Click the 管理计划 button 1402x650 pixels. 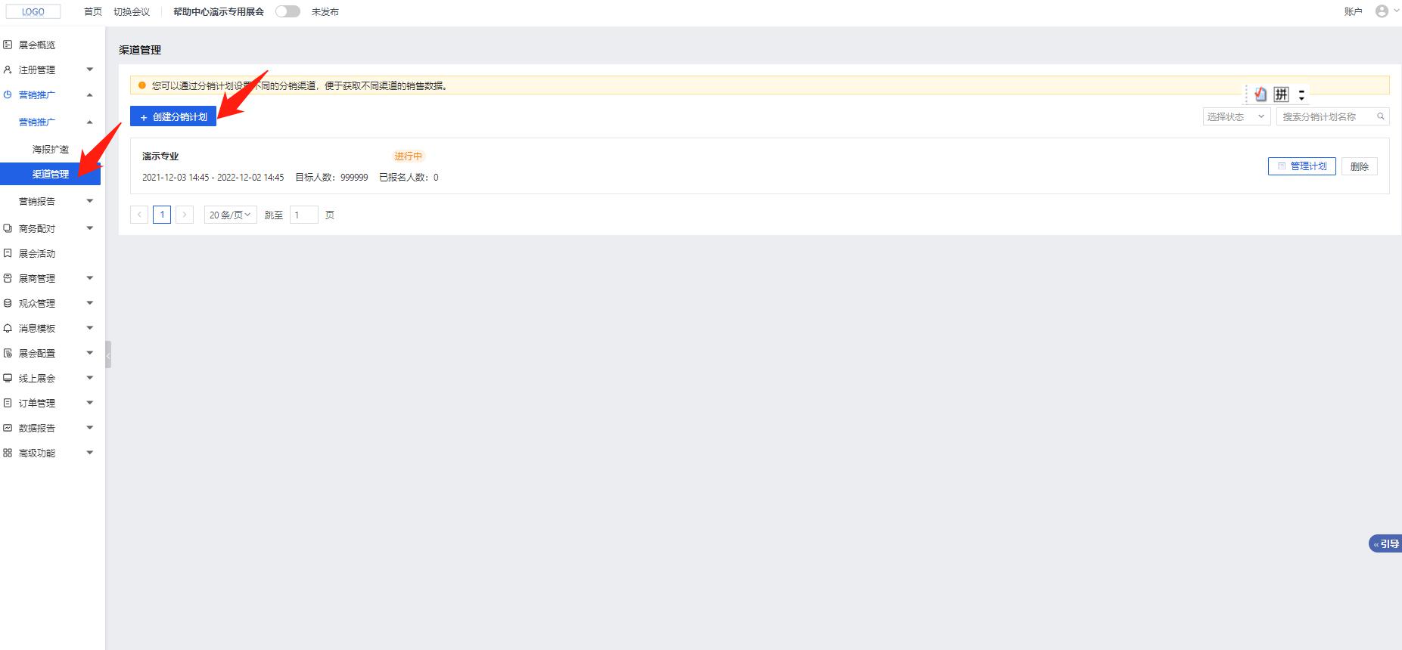click(1301, 166)
